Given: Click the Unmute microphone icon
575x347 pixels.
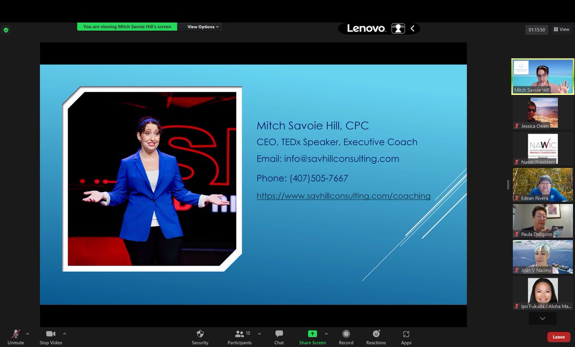Looking at the screenshot, I should [x=16, y=334].
